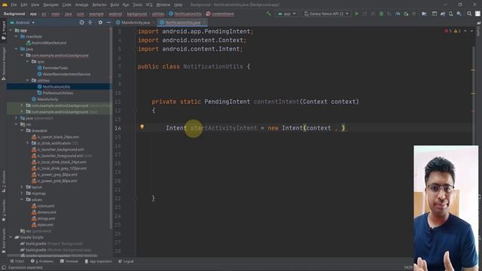Open the Structure side tool window

click(x=4, y=181)
